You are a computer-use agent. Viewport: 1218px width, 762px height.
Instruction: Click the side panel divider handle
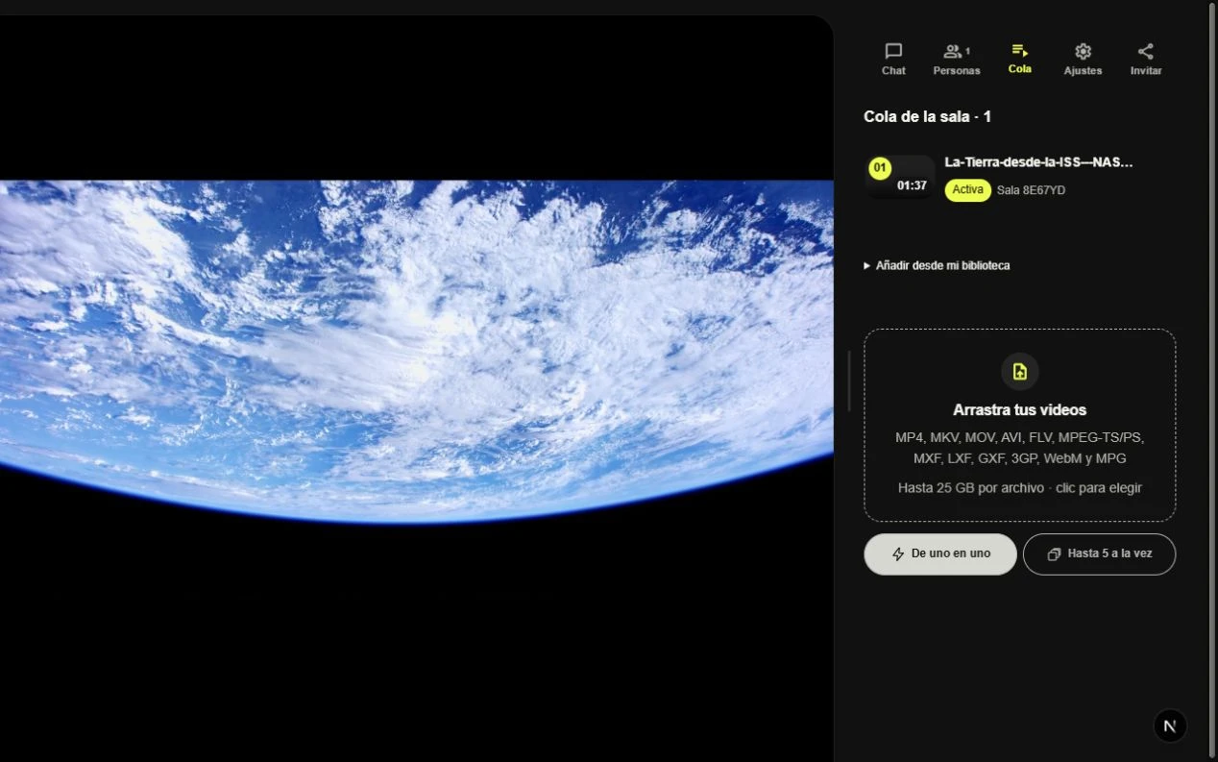point(849,381)
